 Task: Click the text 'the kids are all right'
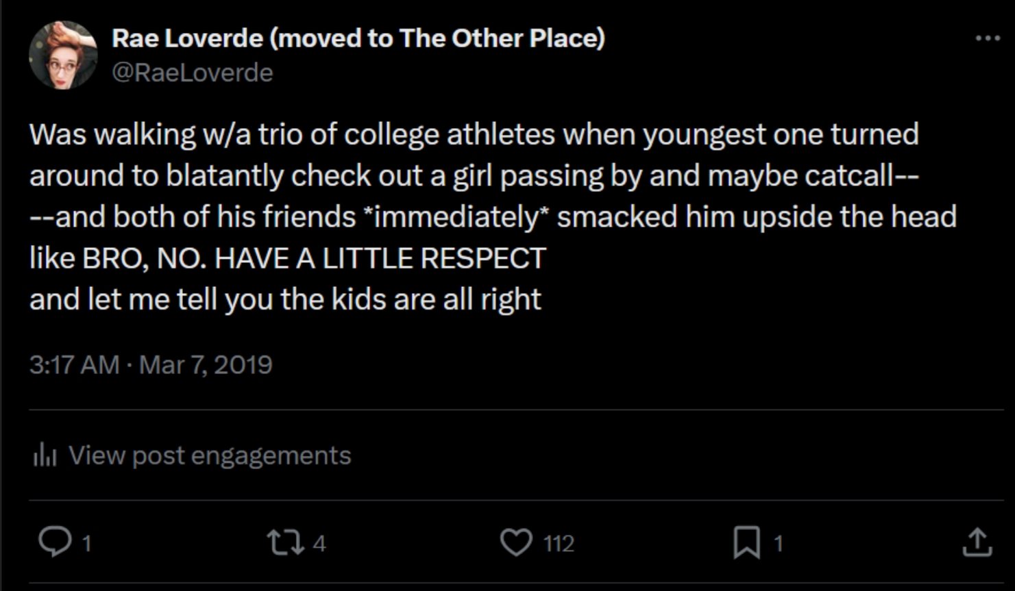click(411, 299)
